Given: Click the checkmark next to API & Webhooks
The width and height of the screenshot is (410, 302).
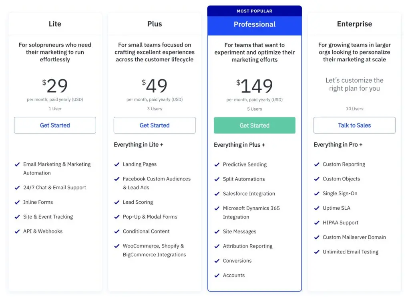Looking at the screenshot, I should pyautogui.click(x=17, y=231).
